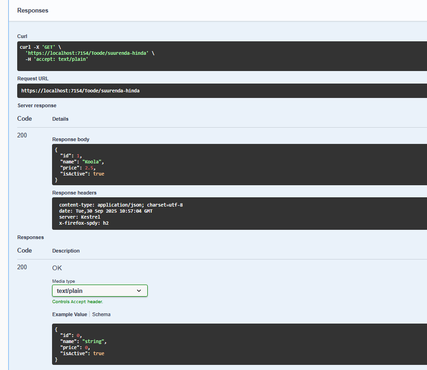Image resolution: width=427 pixels, height=370 pixels.
Task: Click the 200 code next to OK
Action: (22, 267)
